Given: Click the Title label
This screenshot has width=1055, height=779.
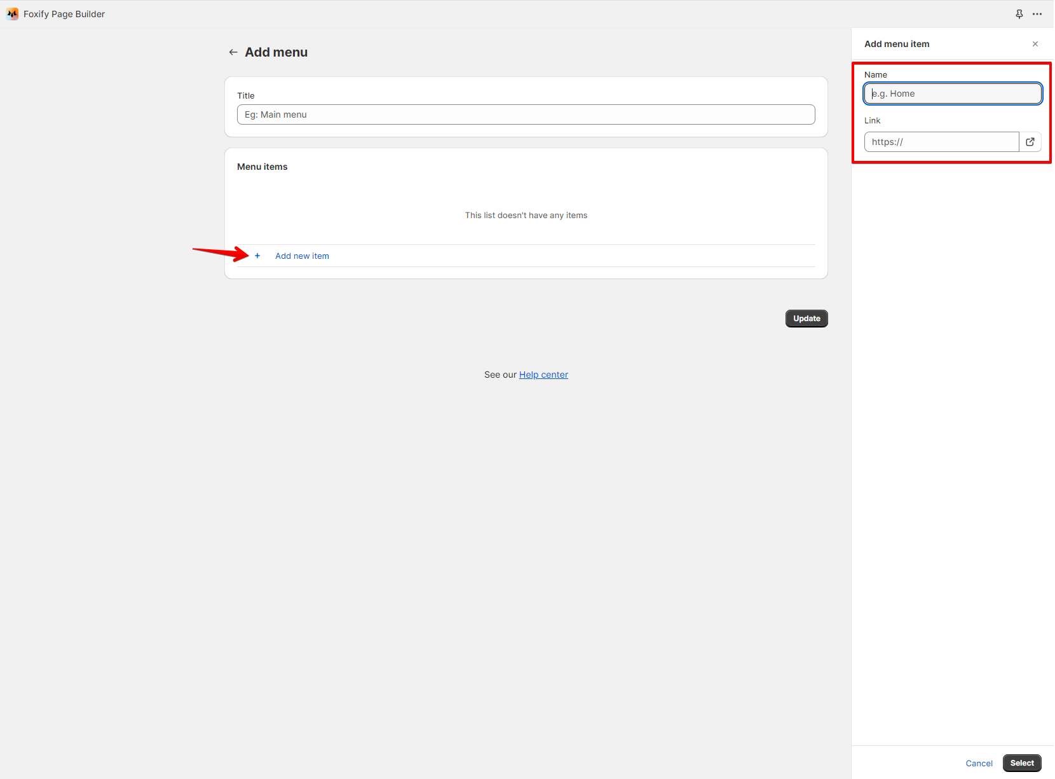Looking at the screenshot, I should (x=246, y=95).
